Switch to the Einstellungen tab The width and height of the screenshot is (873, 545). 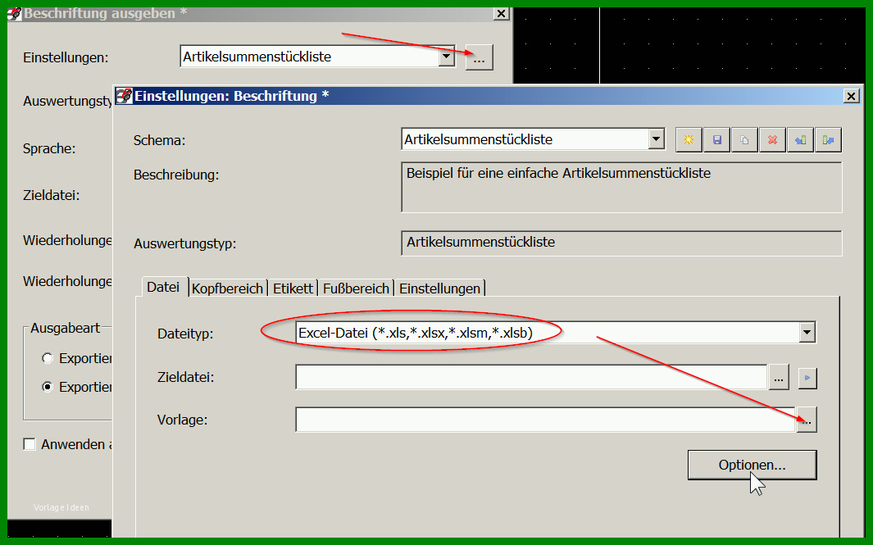pyautogui.click(x=440, y=288)
